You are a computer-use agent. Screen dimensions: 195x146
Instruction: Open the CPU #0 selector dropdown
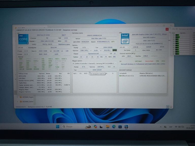(22, 48)
